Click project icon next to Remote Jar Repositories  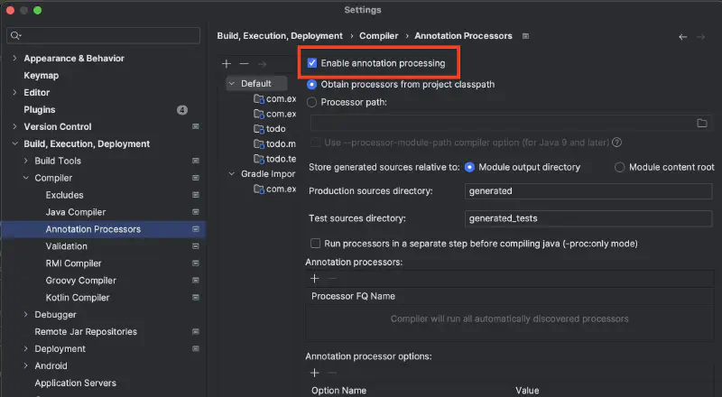coord(196,331)
